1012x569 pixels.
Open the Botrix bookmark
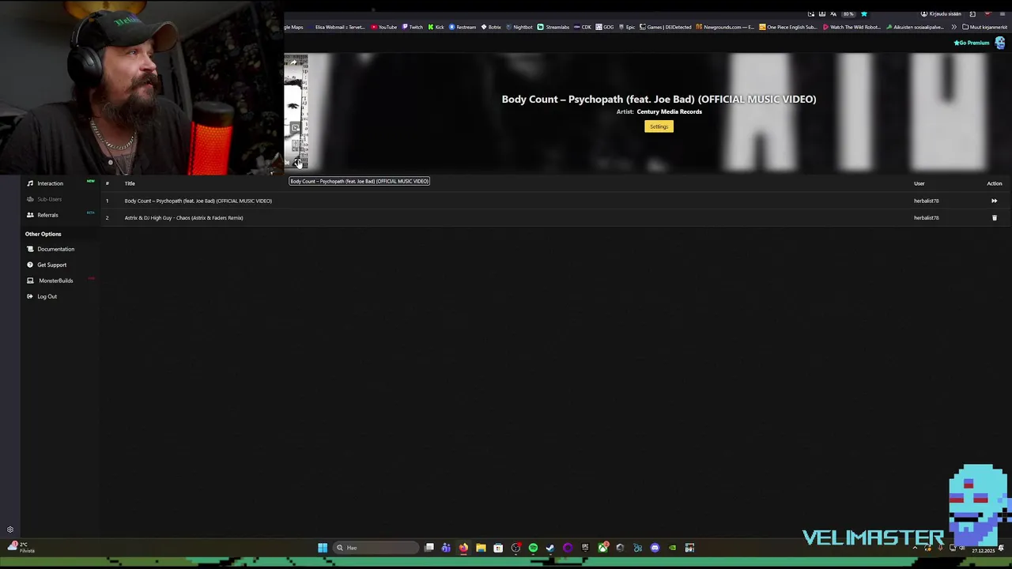491,27
